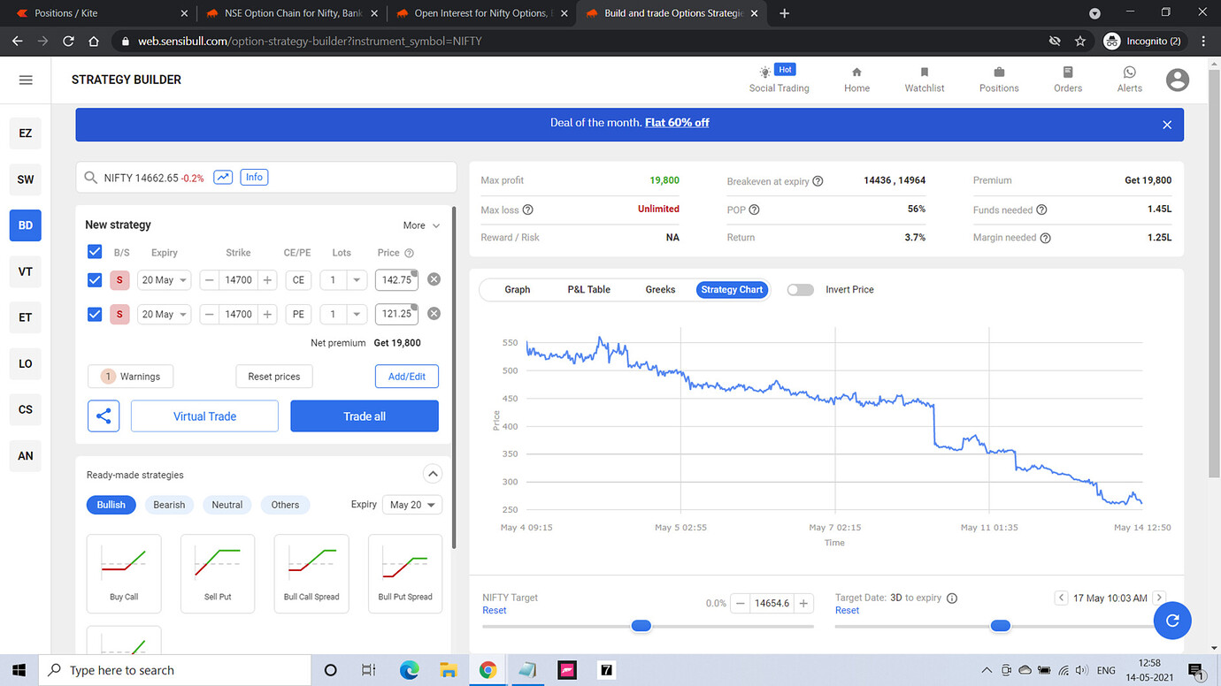This screenshot has width=1221, height=686.
Task: Go to Positions page
Action: pos(999,80)
